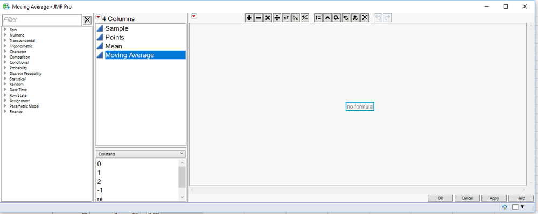Click the OK button
This screenshot has height=214, width=538.
[x=440, y=198]
